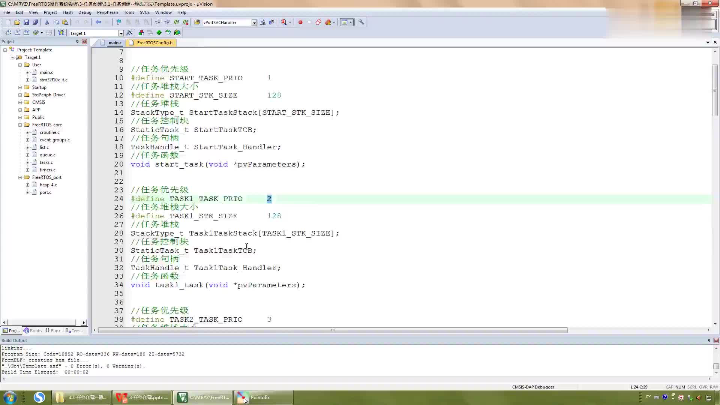Screen dimensions: 720x405
Task: Click the Pack Installer icon
Action: point(177,33)
